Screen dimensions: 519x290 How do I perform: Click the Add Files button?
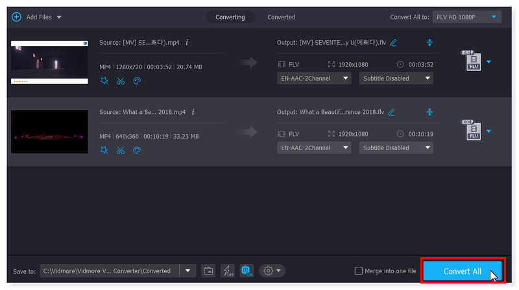click(36, 17)
